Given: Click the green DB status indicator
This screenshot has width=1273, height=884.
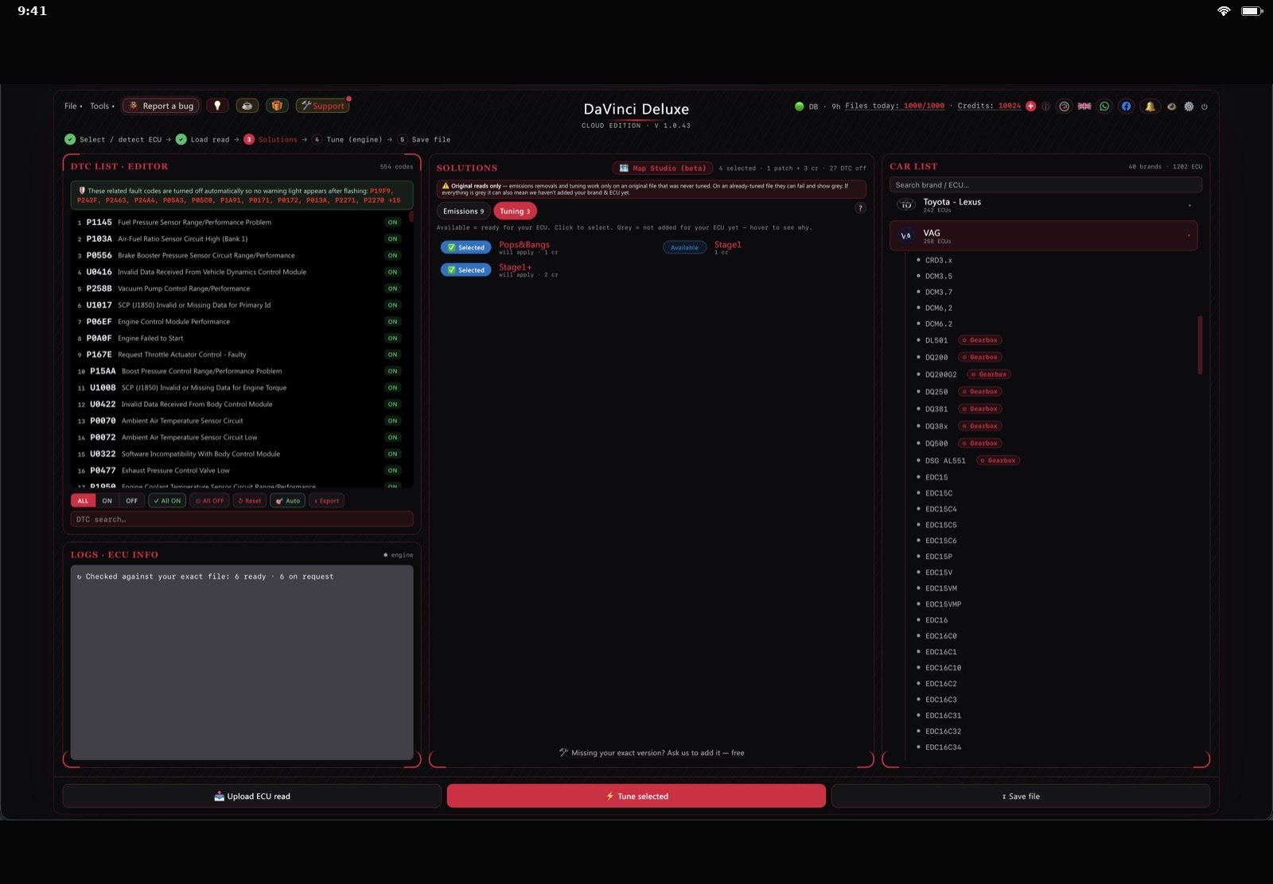Looking at the screenshot, I should (x=799, y=106).
